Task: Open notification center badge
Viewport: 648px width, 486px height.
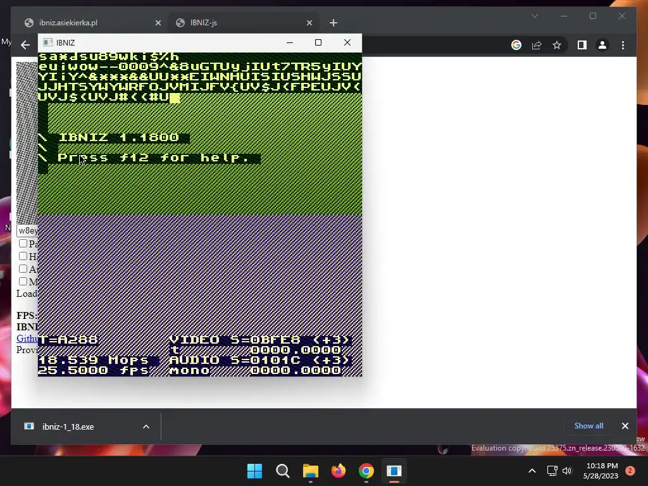Action: 630,471
